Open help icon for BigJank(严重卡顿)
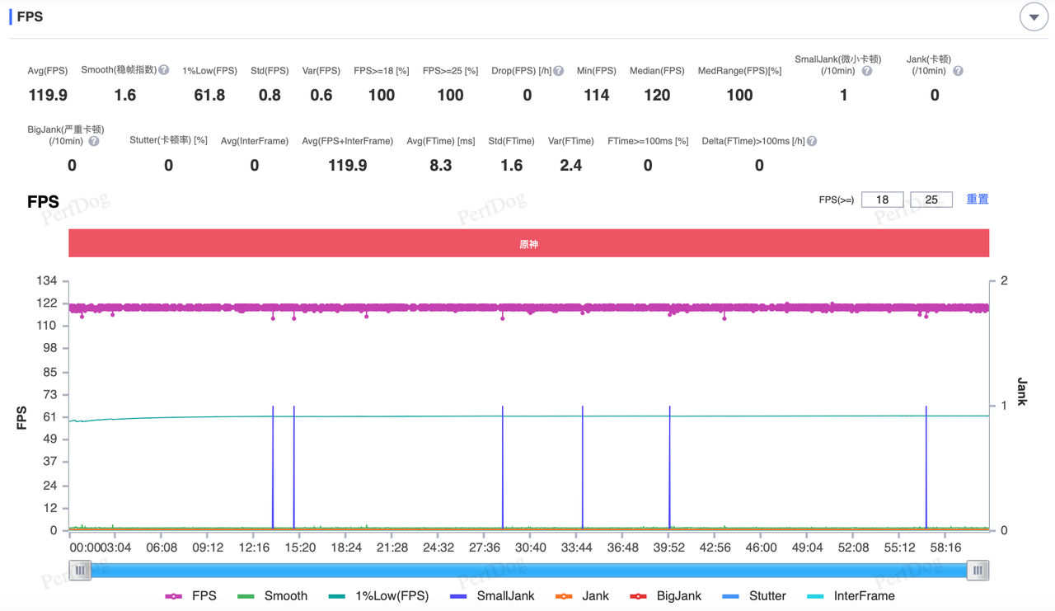1055x611 pixels. point(94,141)
